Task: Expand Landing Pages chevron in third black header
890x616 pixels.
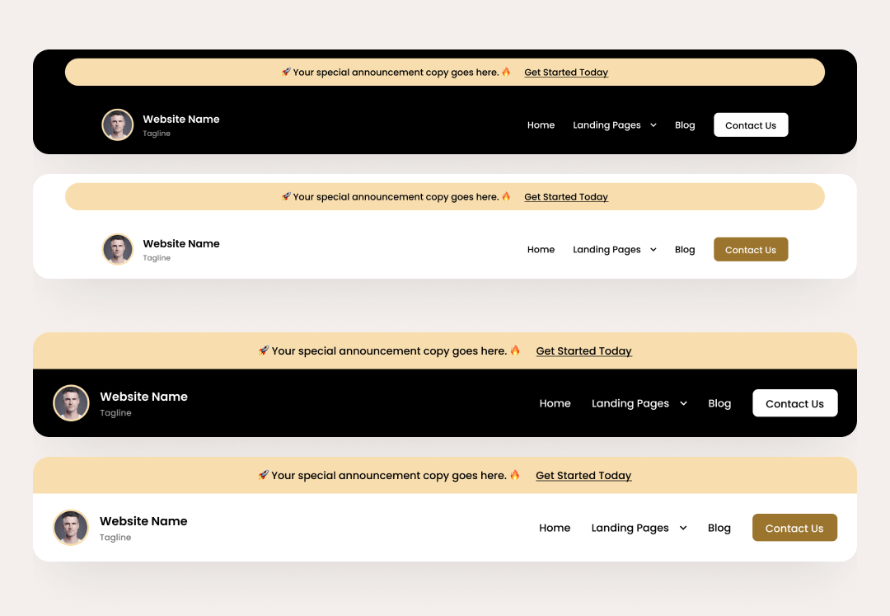Action: click(683, 403)
